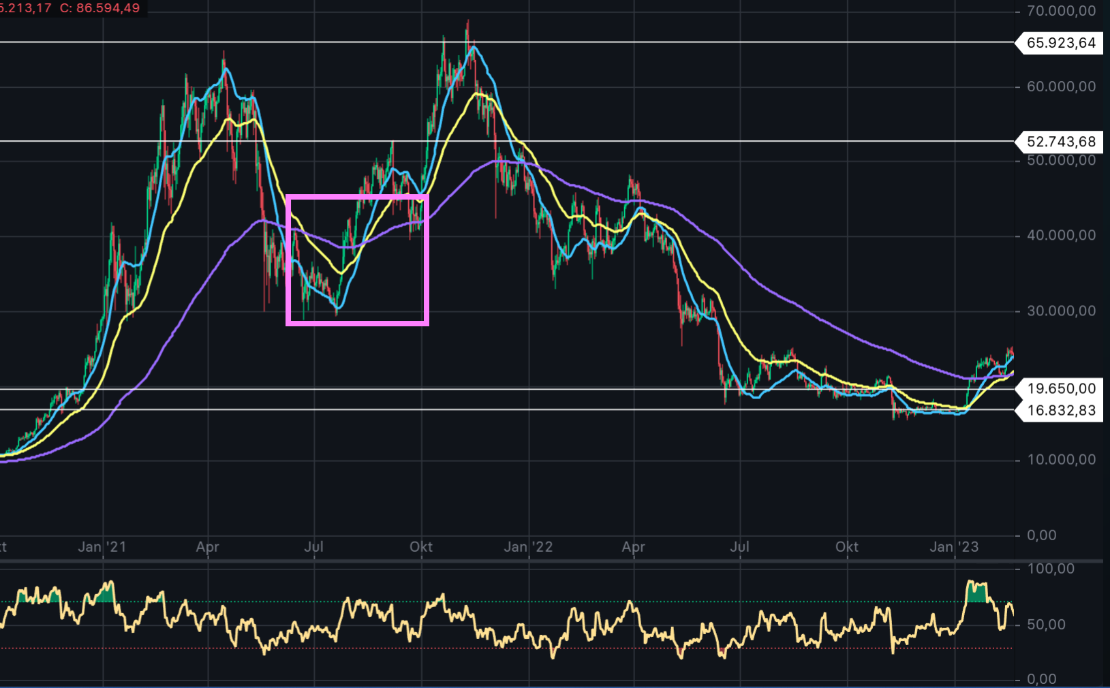This screenshot has height=688, width=1110.
Task: Click the 19.650,00 price level label
Action: click(1060, 389)
